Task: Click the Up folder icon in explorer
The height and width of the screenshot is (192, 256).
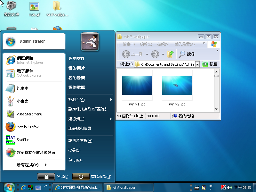Action: (170, 54)
